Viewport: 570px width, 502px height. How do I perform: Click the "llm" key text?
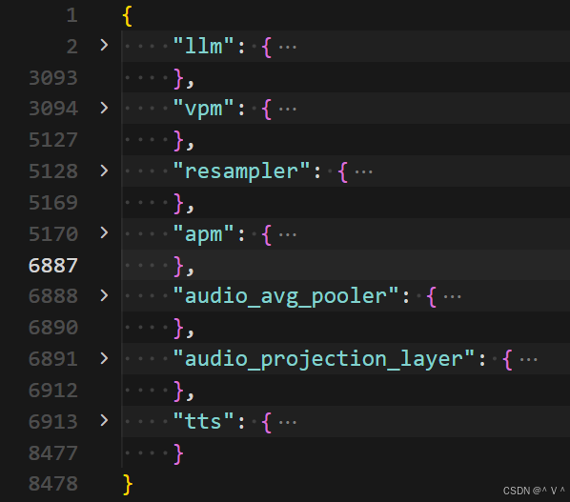click(204, 46)
